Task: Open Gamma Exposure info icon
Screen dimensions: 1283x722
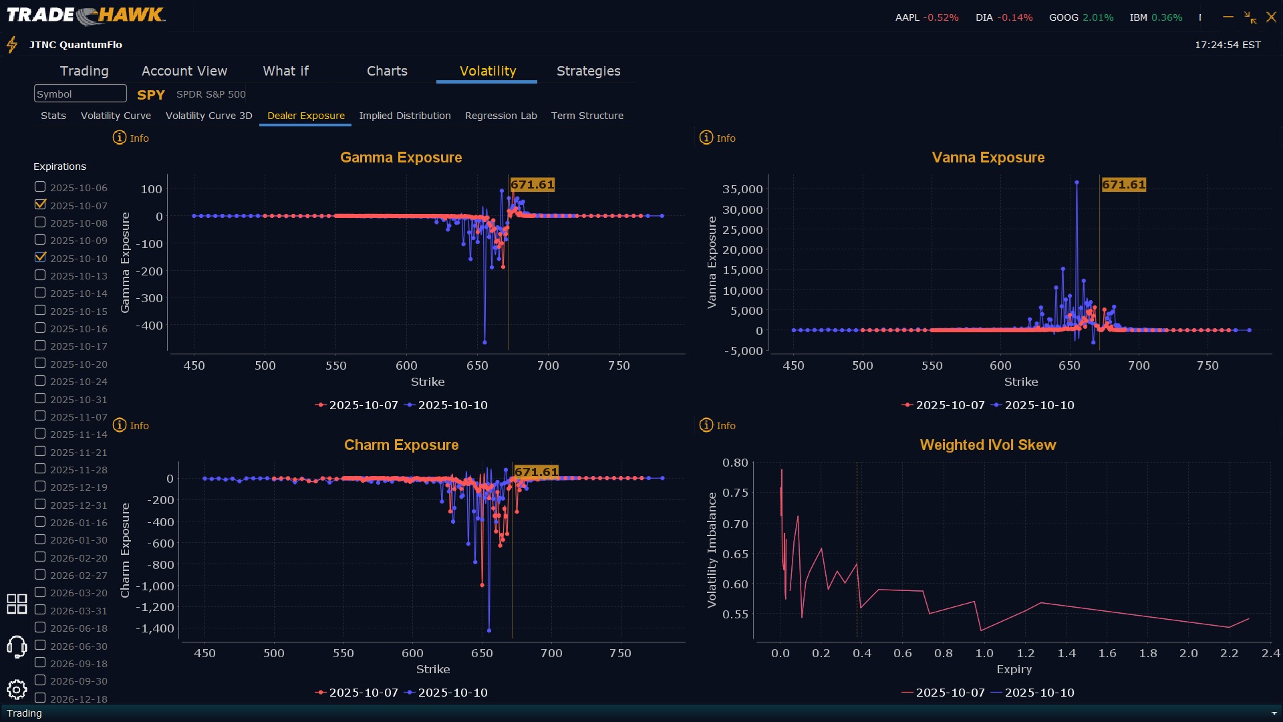Action: 120,138
